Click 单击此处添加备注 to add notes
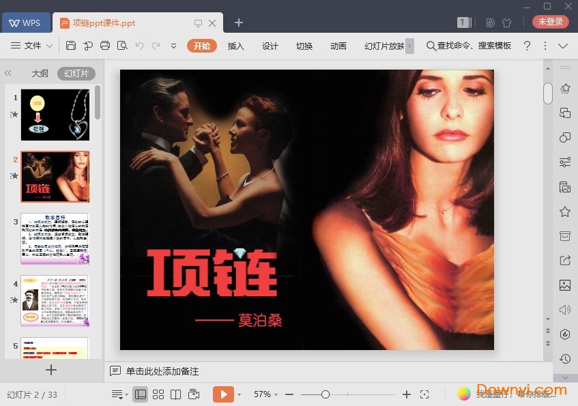Image resolution: width=578 pixels, height=406 pixels. tap(164, 371)
